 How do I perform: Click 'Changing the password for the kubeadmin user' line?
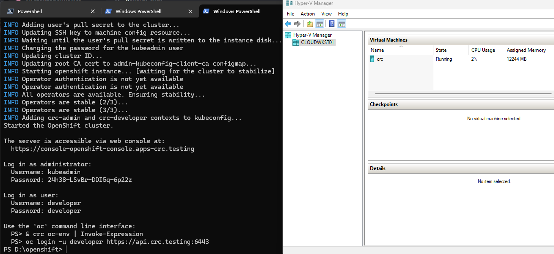[x=94, y=48]
